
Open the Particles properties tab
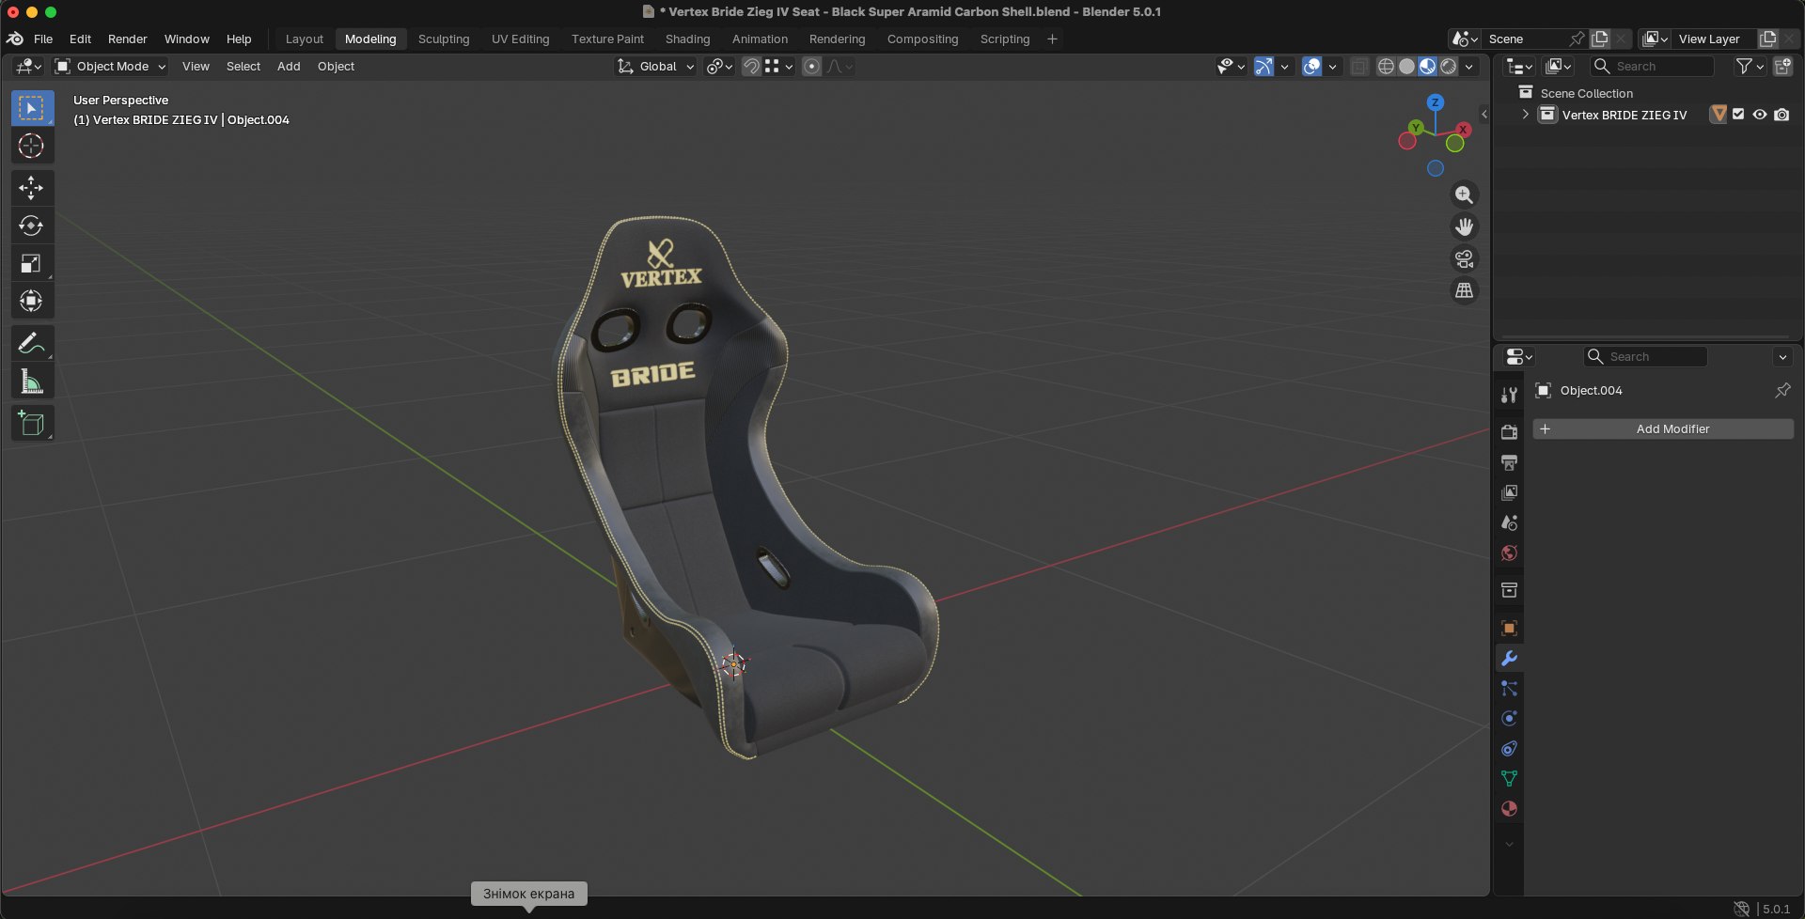[x=1509, y=689]
